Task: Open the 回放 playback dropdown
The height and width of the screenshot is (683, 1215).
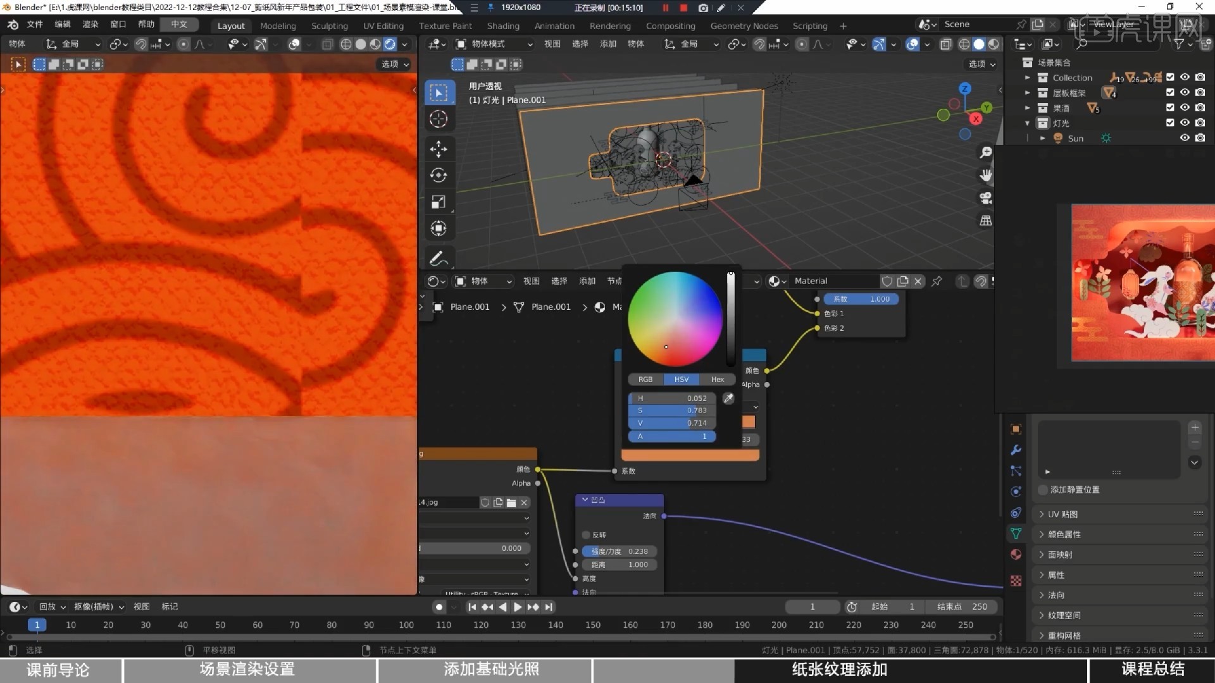Action: point(52,607)
